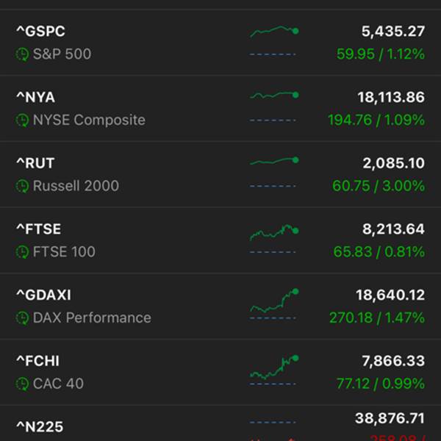Screen dimensions: 441x441
Task: Tap the clock icon next to NYSE Composite
Action: point(22,121)
